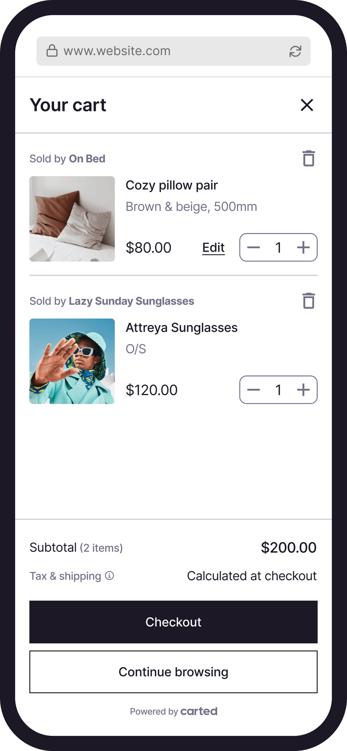Delete the On Bed item with the trash icon
This screenshot has width=347, height=751.
point(308,158)
